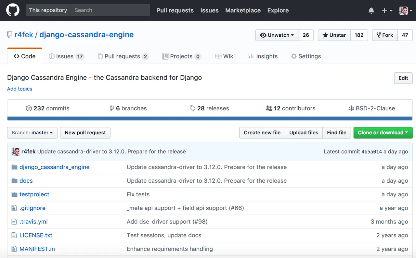Viewport: 416px width, 258px height.
Task: Click the file icon for .travis.yml
Action: 14,222
